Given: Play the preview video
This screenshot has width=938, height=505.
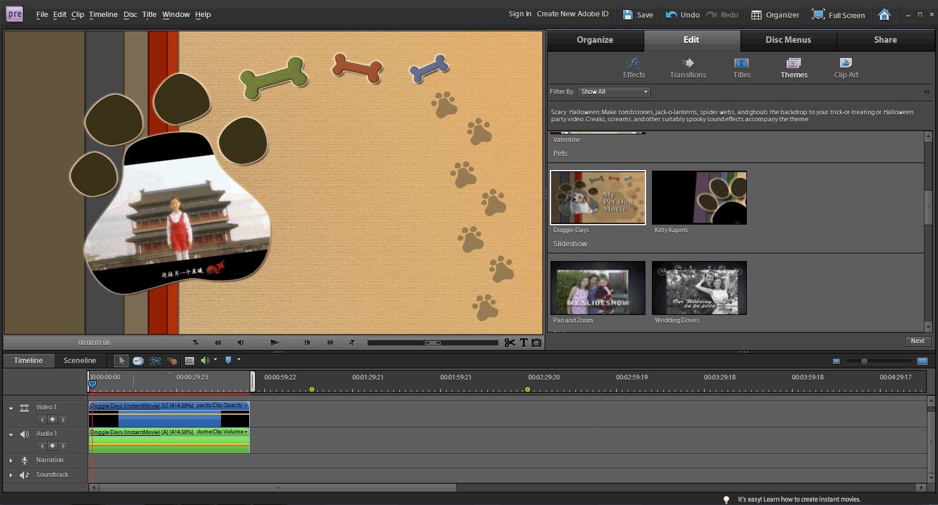Looking at the screenshot, I should 274,343.
